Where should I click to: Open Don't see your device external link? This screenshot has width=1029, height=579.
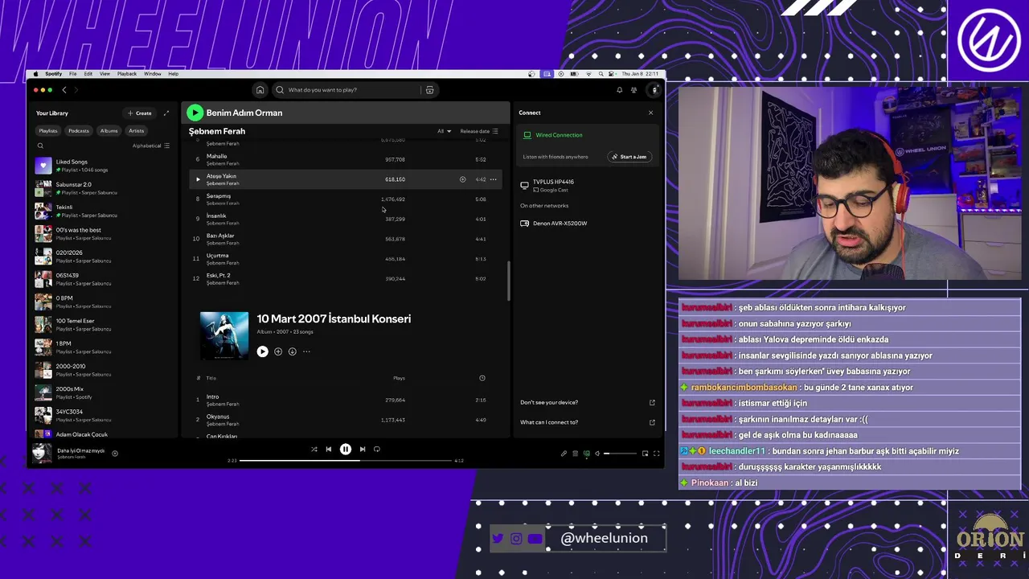652,403
